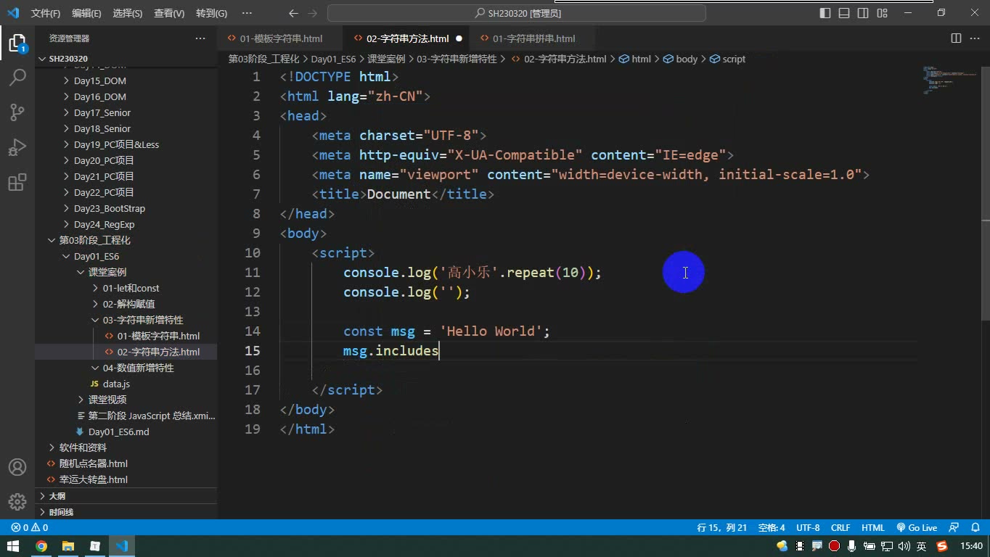The image size is (990, 557).
Task: Change end of line sequence CRLF
Action: pos(840,528)
